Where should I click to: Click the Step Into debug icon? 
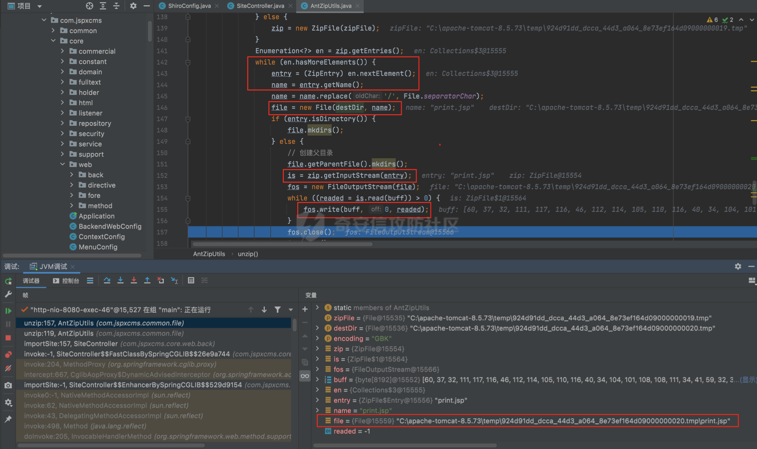120,281
